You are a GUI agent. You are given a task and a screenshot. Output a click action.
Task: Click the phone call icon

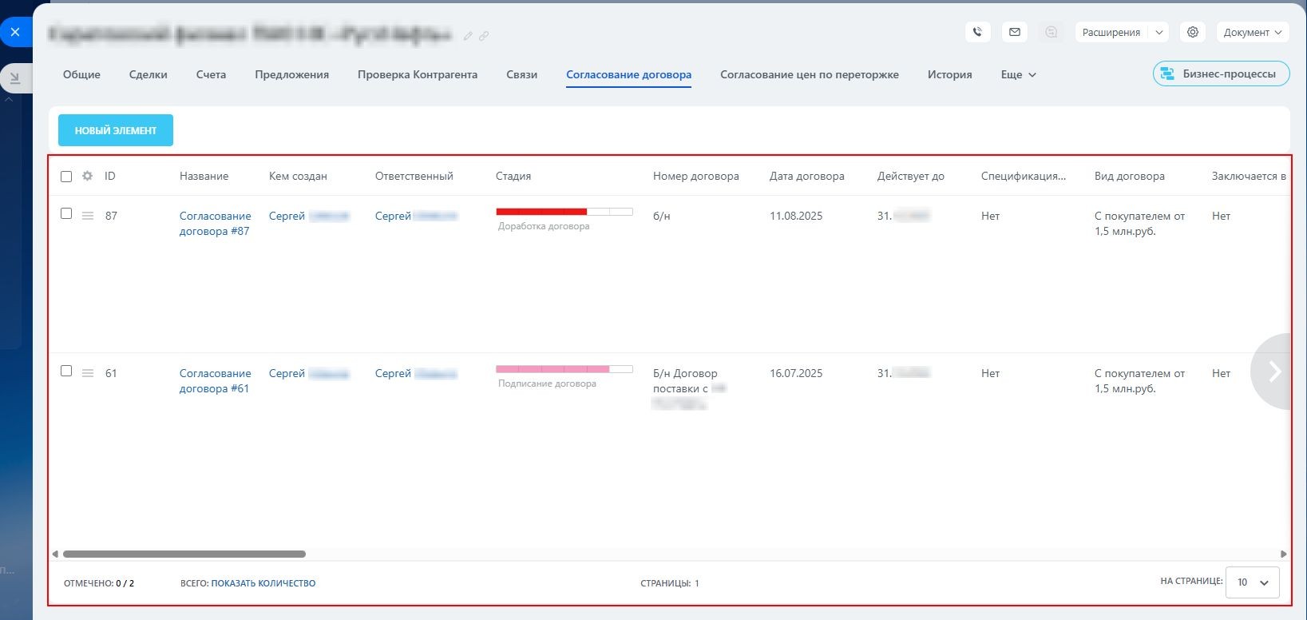tap(978, 32)
